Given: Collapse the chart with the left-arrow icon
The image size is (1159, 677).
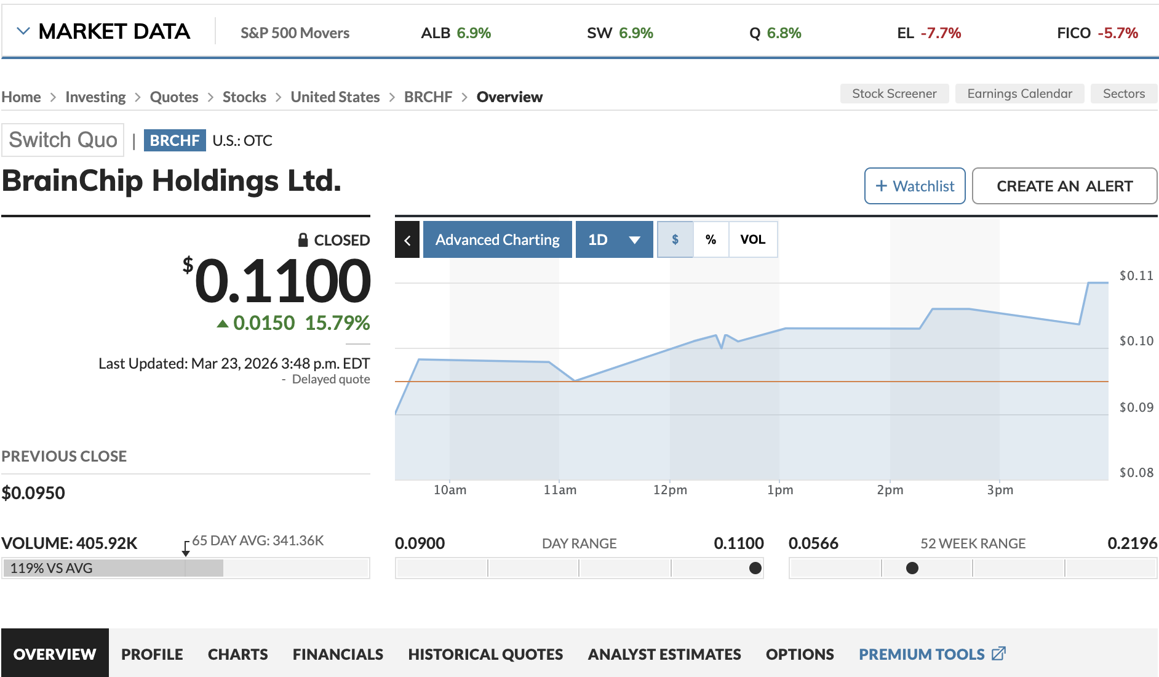Looking at the screenshot, I should tap(407, 239).
